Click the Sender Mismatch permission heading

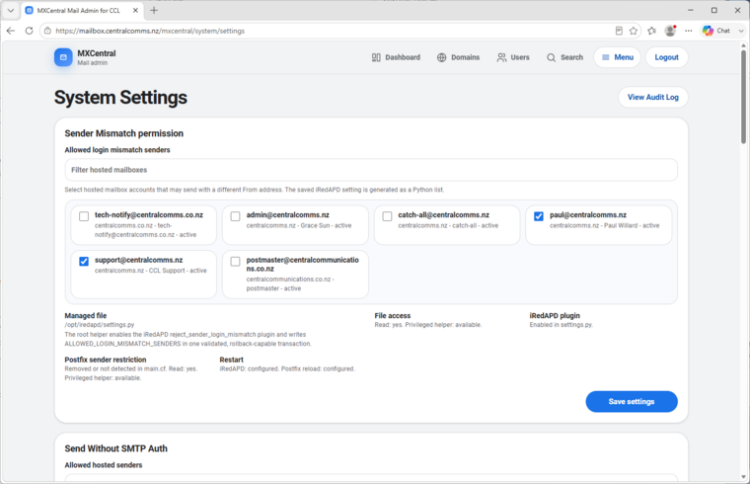(124, 133)
